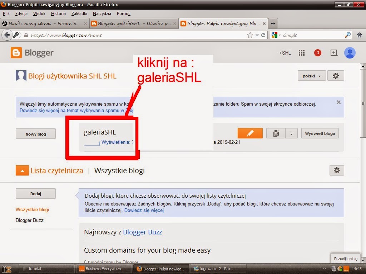Close the Pulpit nawigacyjny tab
The image size is (366, 274).
click(x=264, y=23)
